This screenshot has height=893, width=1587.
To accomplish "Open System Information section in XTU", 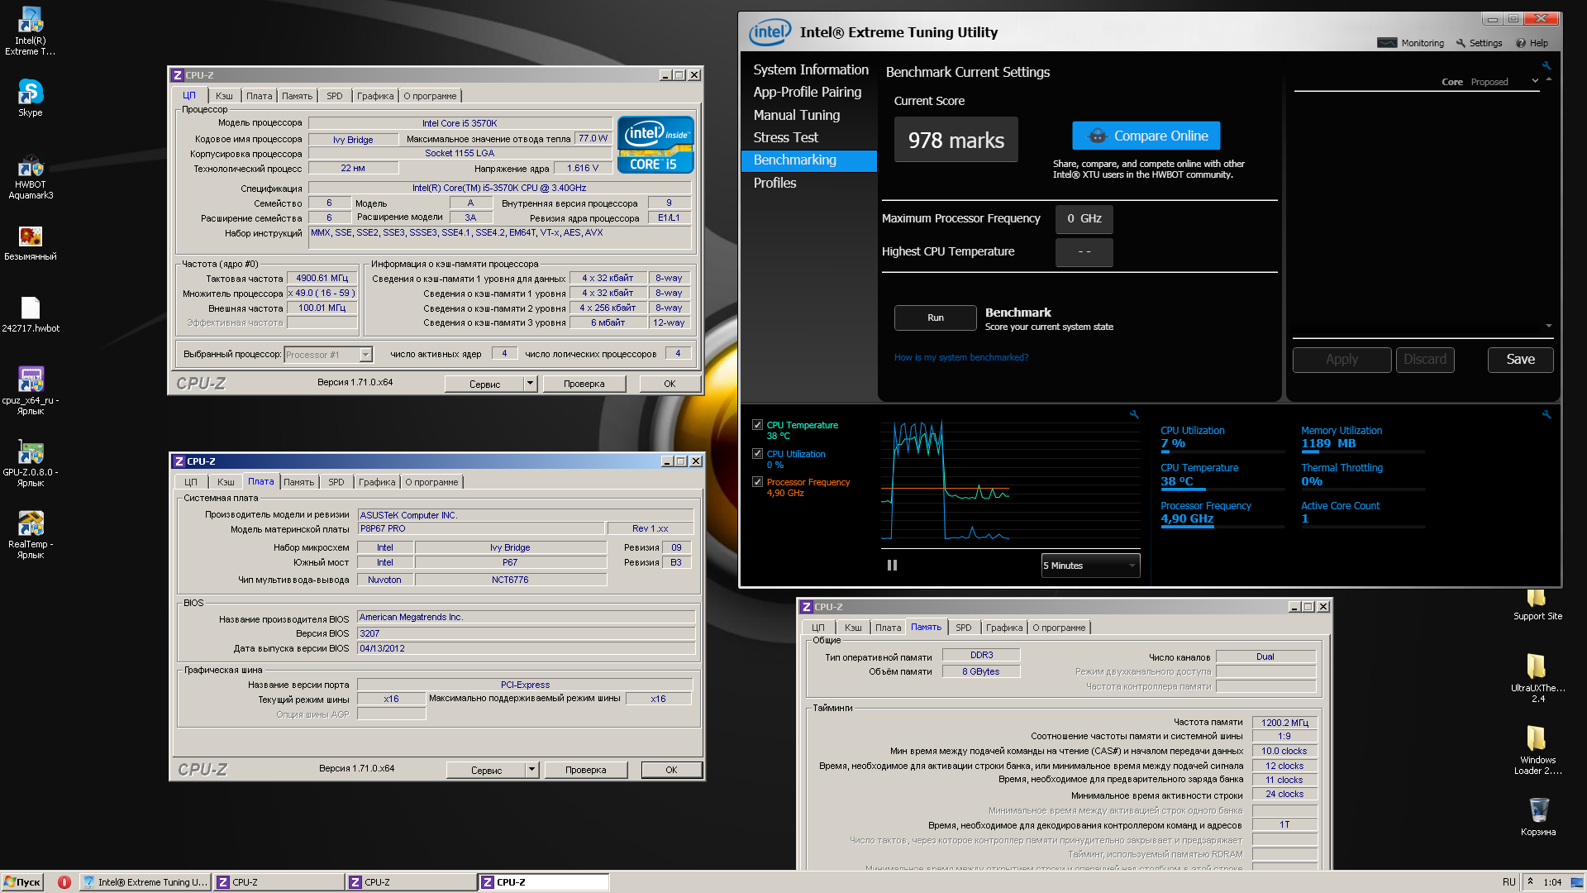I will (x=810, y=69).
